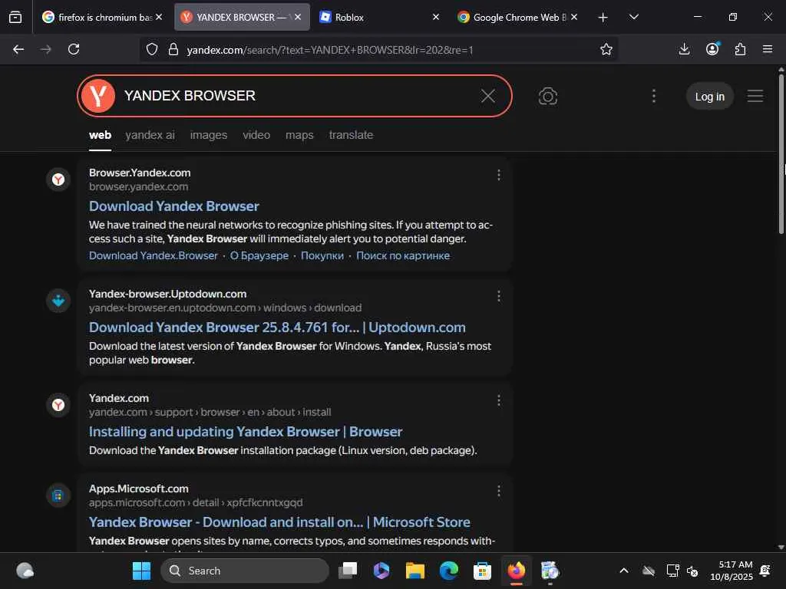Viewport: 786px width, 589px height.
Task: Click 'О Браузере' sitelink
Action: [259, 255]
